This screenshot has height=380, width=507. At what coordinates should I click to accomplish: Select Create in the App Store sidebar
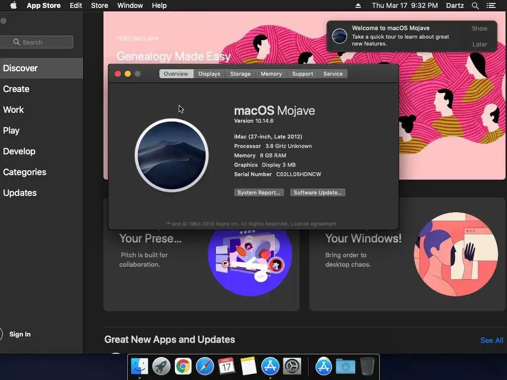tap(42, 89)
